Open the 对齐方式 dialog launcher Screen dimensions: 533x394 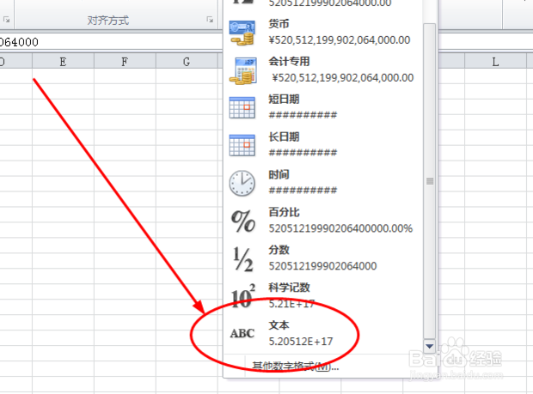(x=210, y=20)
